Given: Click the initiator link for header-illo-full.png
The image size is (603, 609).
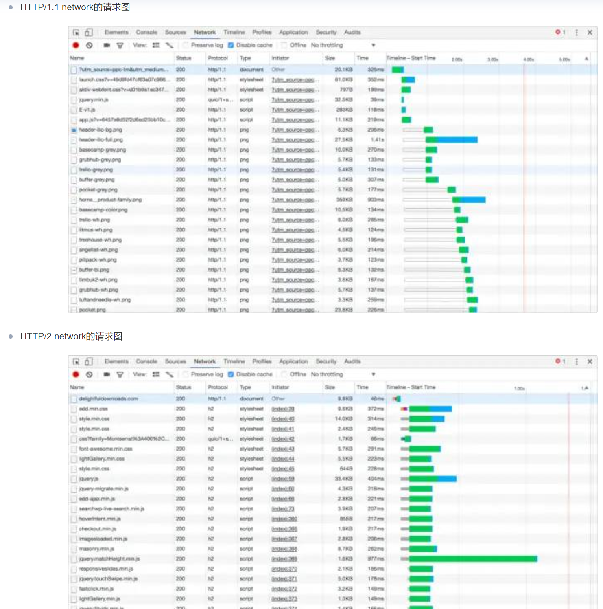Looking at the screenshot, I should point(295,140).
